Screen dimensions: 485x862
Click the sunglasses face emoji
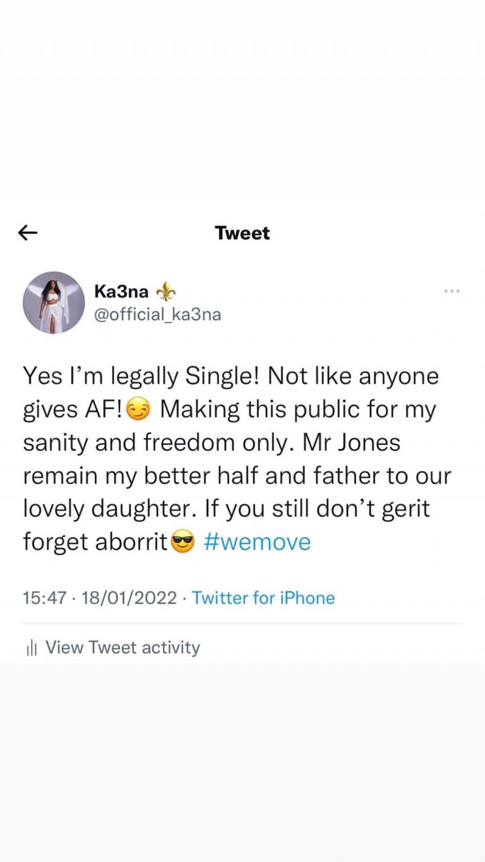pos(183,542)
